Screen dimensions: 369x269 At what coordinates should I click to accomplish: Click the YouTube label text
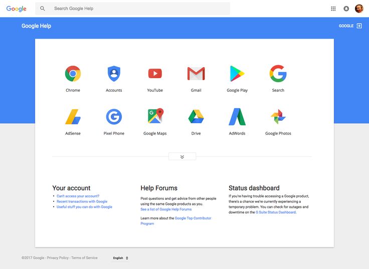coord(155,90)
